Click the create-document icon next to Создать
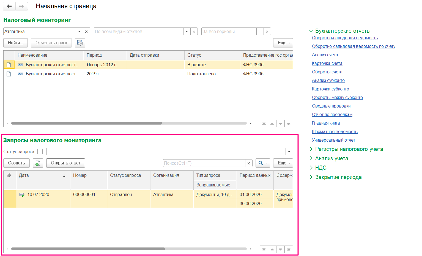 (x=38, y=163)
